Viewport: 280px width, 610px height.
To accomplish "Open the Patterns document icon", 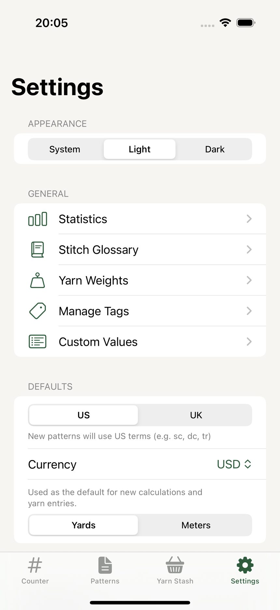I will [x=105, y=565].
